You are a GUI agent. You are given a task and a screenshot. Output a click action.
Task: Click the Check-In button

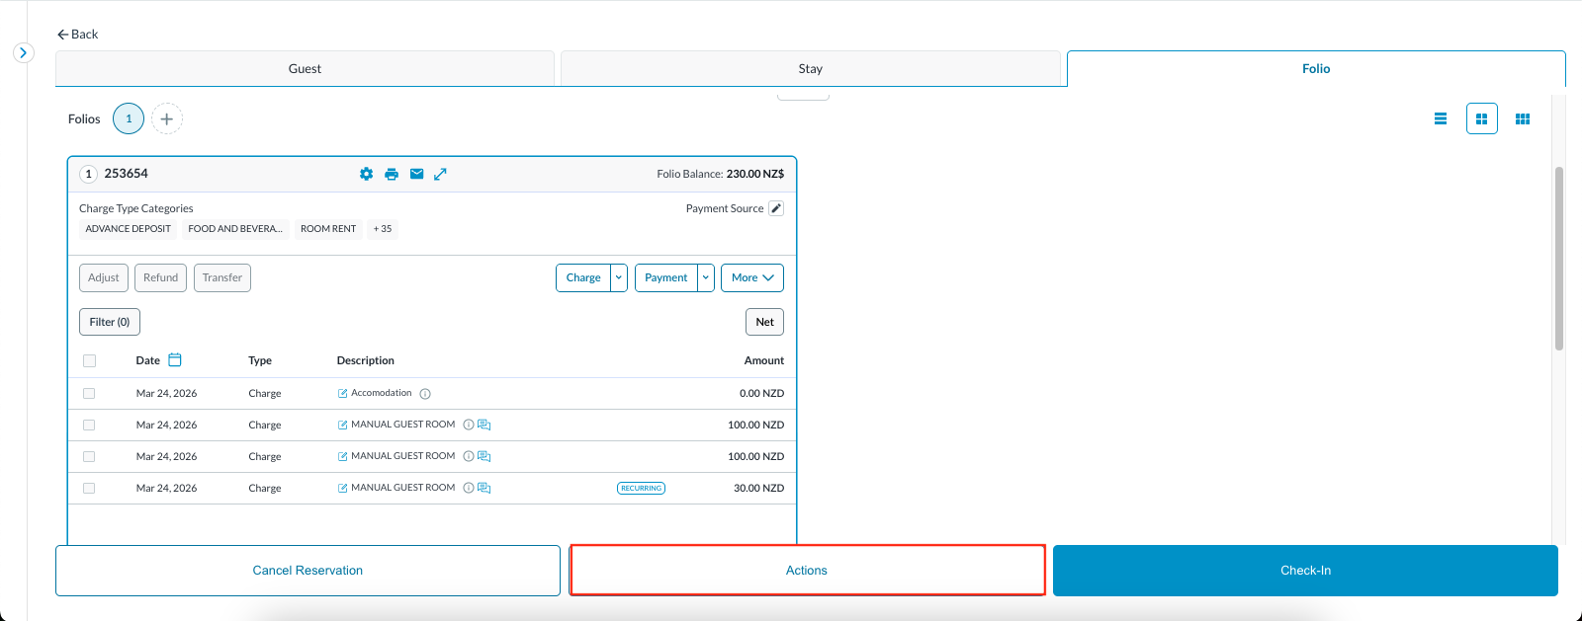click(x=1305, y=571)
